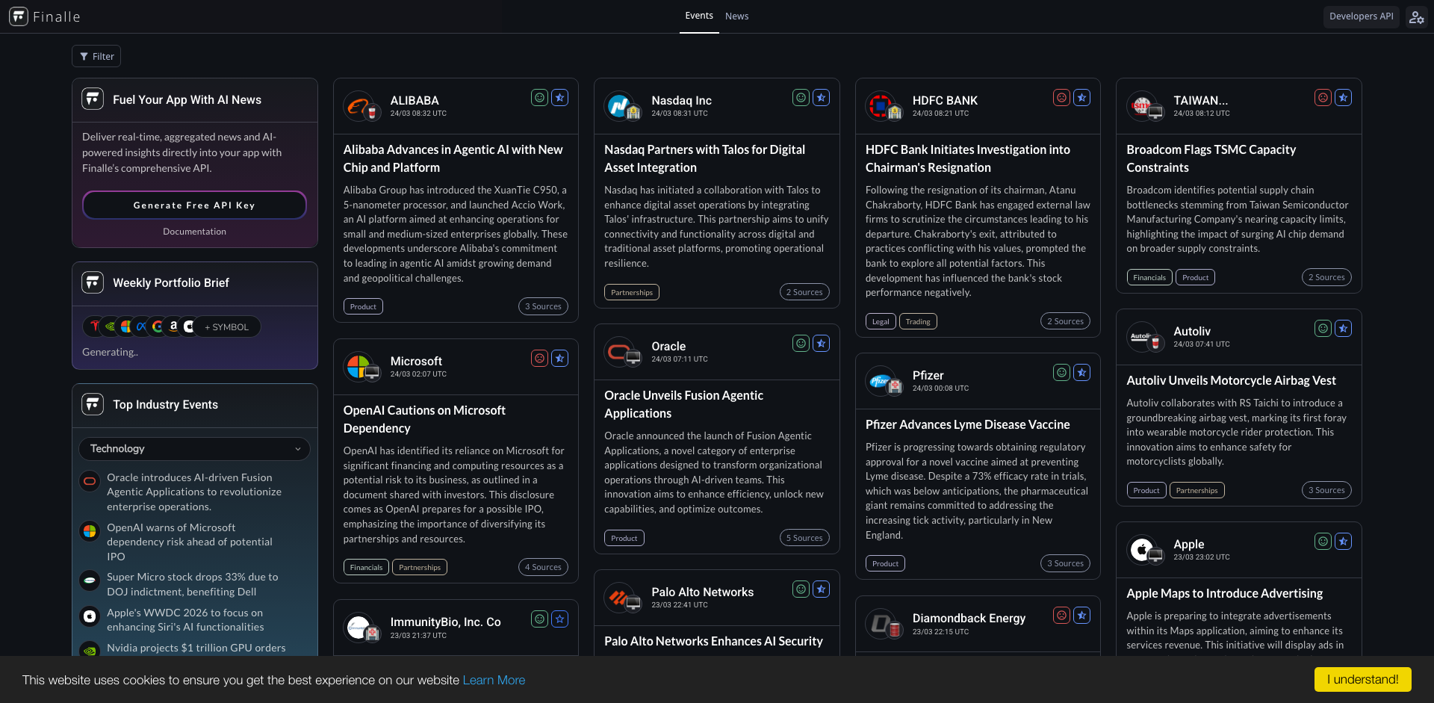This screenshot has height=703, width=1434.
Task: Click the Finalle logo in header
Action: point(44,16)
